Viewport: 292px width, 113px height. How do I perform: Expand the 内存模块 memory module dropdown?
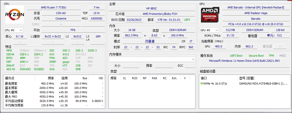[x=152, y=59]
